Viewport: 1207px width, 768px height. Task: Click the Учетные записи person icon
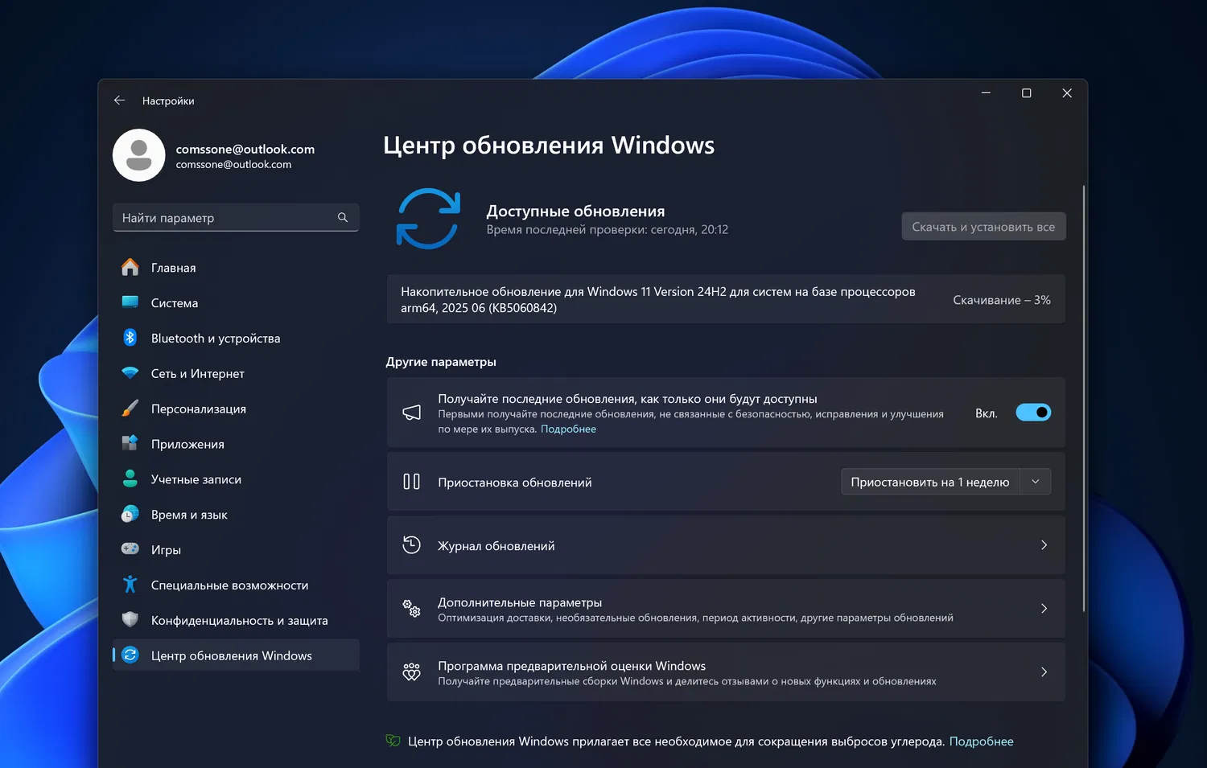(x=130, y=478)
